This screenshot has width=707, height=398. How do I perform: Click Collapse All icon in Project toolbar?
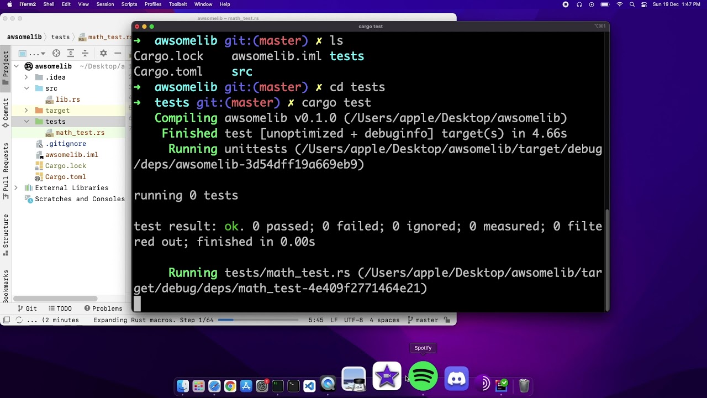click(85, 53)
